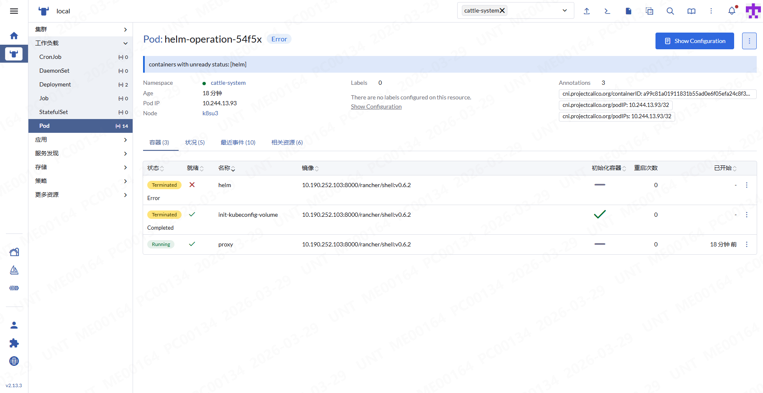Screen dimensions: 763x393
Task: Switch to the 最近事件 (10) tab
Action: click(238, 143)
